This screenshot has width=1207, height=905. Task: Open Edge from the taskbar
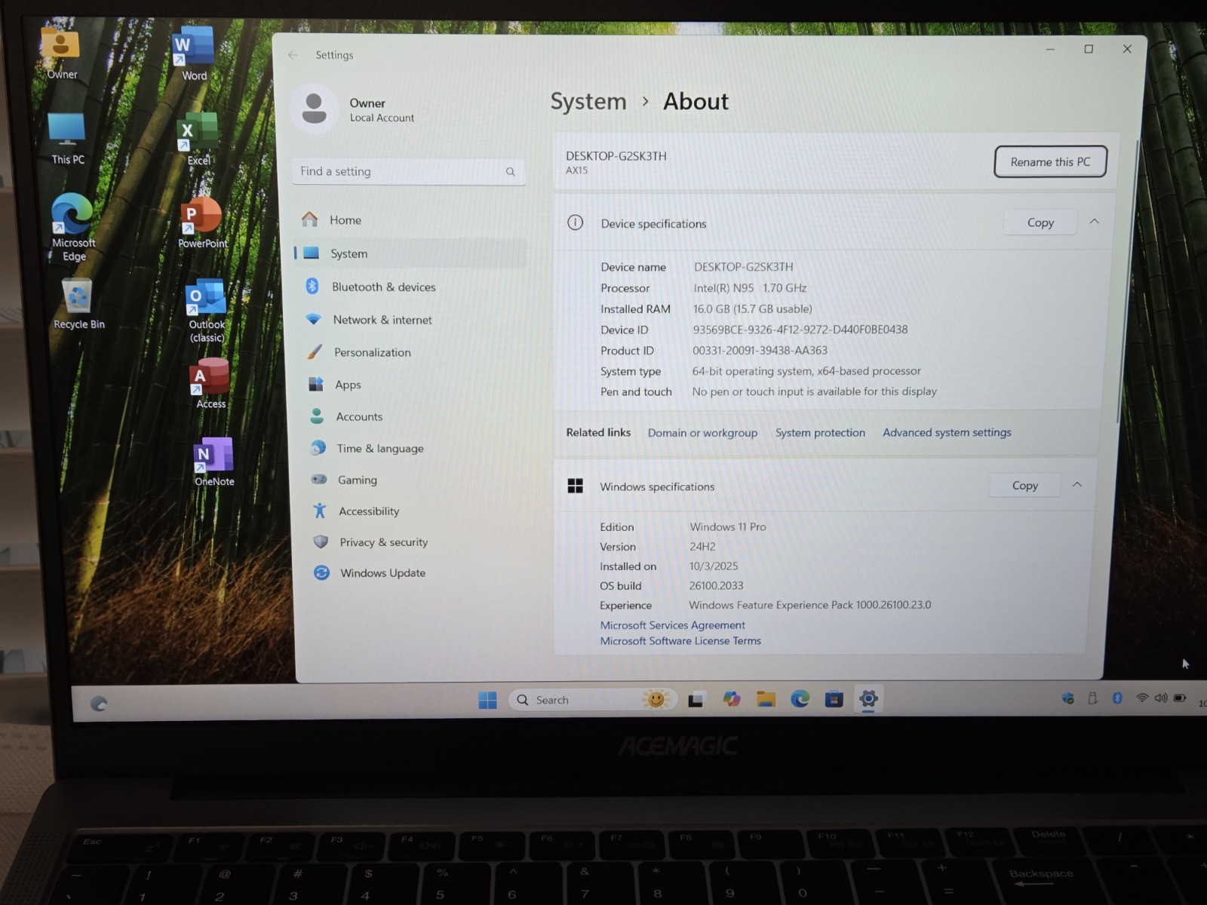coord(800,699)
